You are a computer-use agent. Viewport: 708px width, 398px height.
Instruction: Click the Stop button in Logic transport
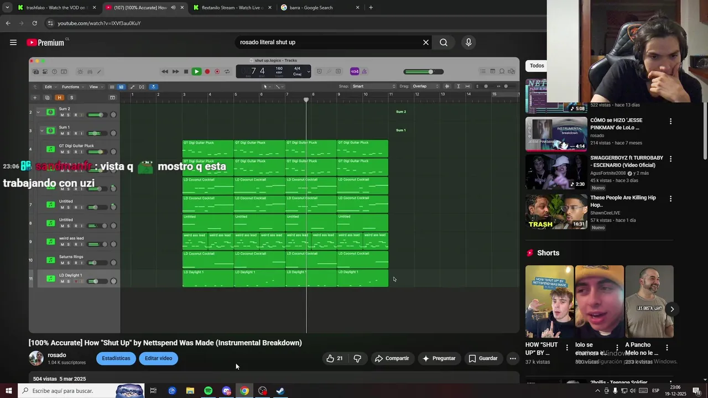click(x=186, y=71)
